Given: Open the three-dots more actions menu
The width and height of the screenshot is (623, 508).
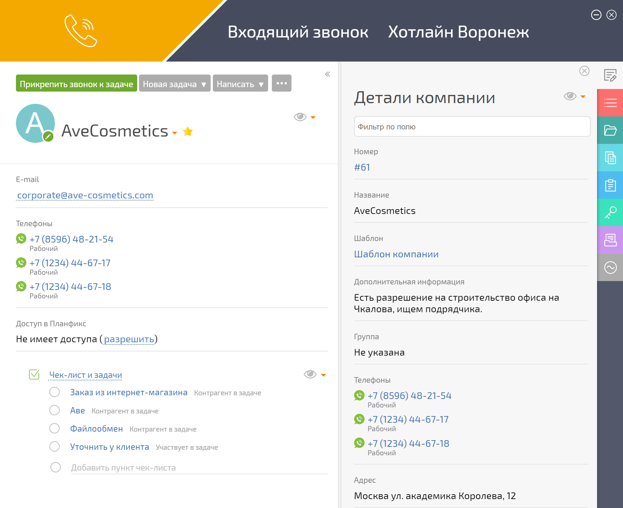Looking at the screenshot, I should click(281, 83).
